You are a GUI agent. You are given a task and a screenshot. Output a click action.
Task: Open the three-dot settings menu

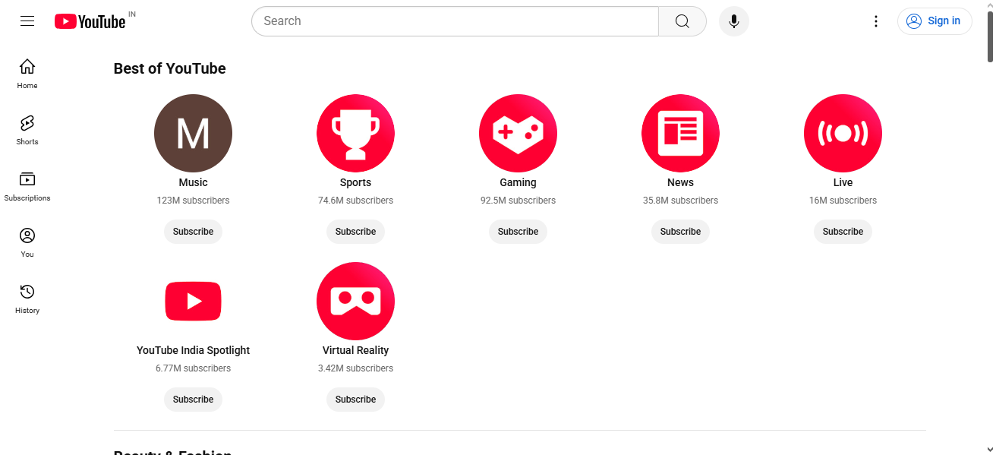point(876,21)
